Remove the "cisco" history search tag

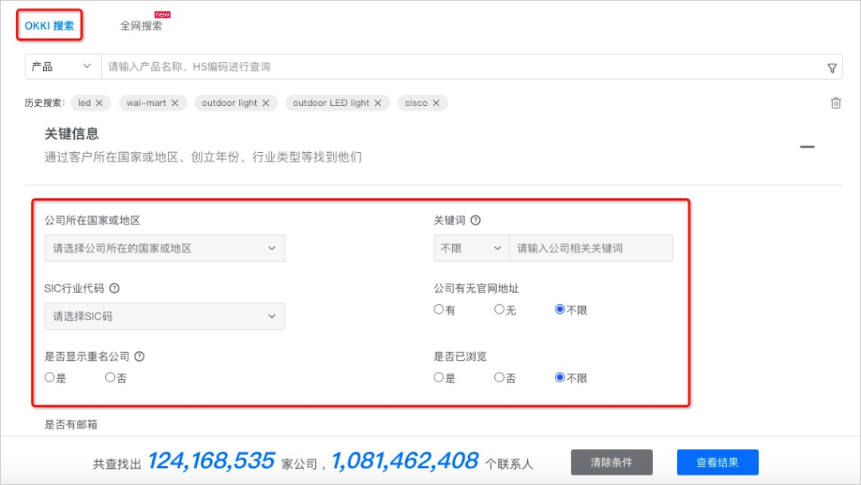[x=438, y=103]
